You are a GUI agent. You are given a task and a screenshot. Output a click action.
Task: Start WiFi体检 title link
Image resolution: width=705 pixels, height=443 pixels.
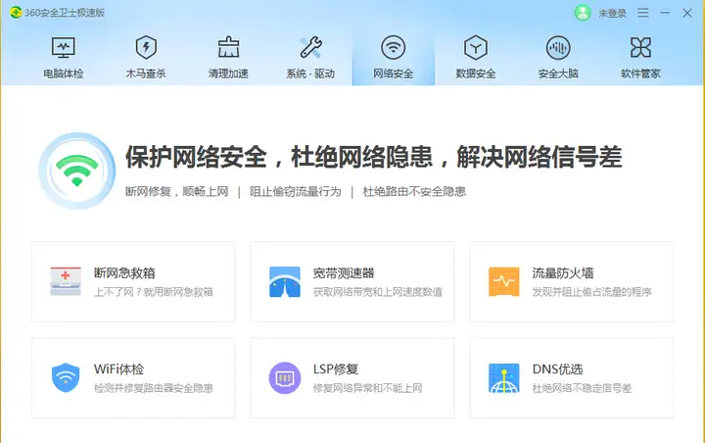[118, 369]
